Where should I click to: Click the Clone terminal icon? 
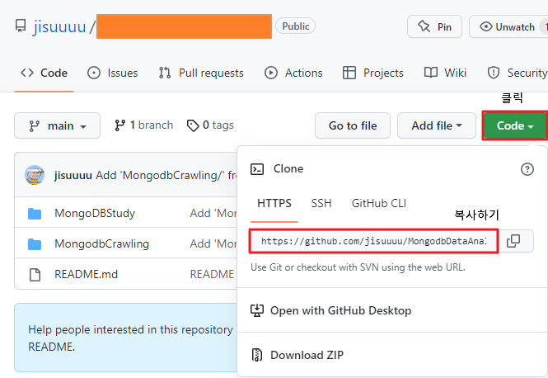point(257,169)
